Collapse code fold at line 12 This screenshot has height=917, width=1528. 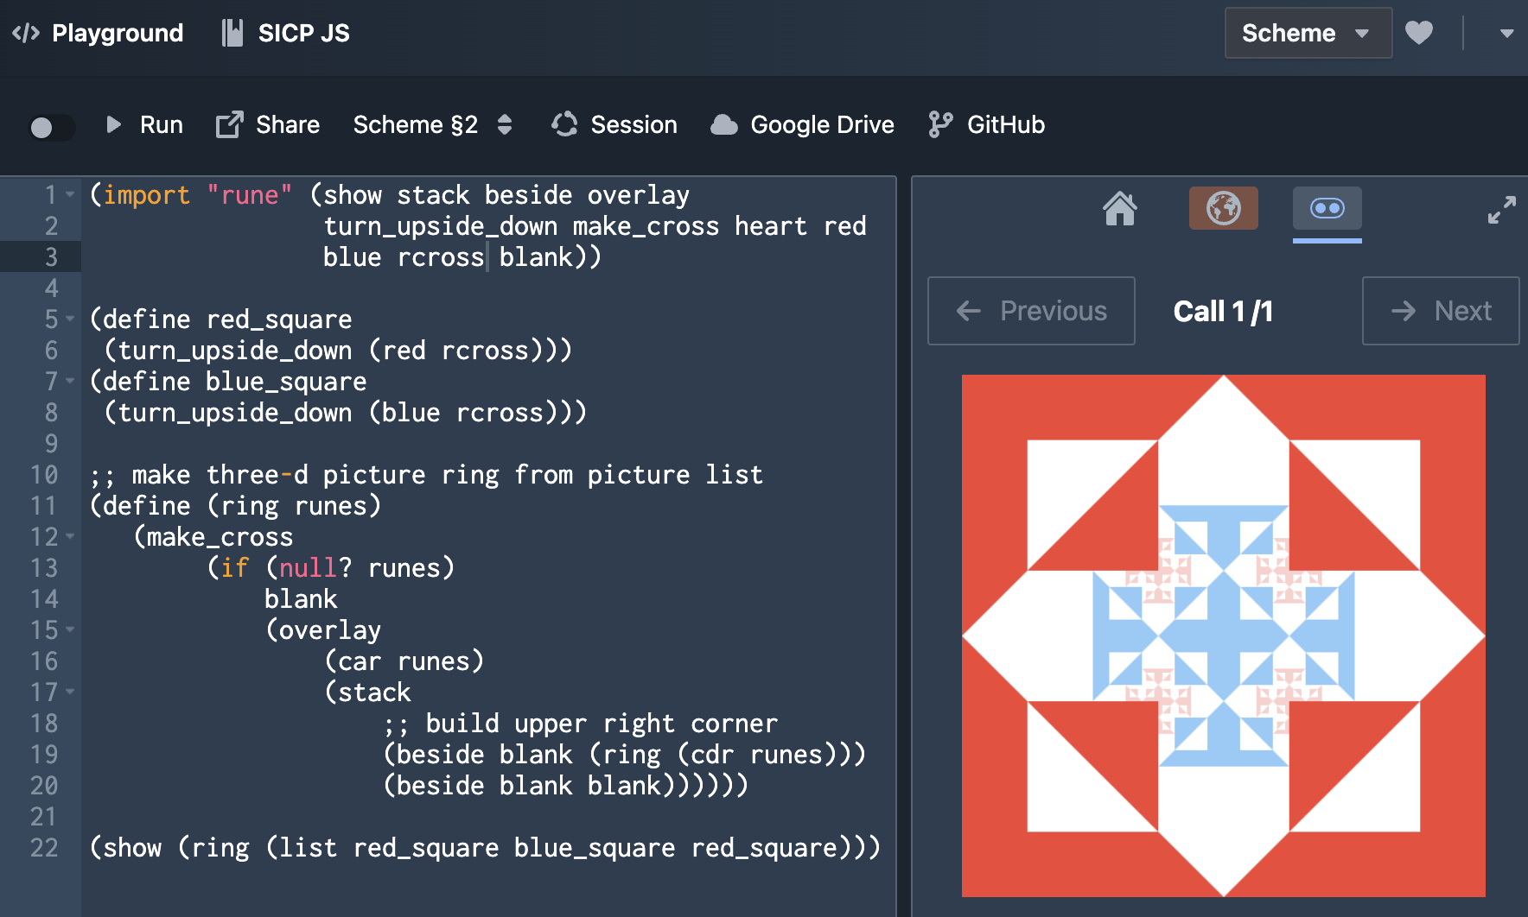pos(70,536)
